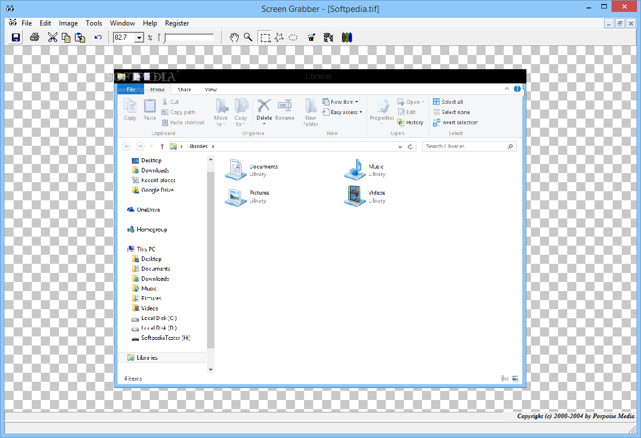
Task: Print the captured screenshot
Action: [34, 37]
